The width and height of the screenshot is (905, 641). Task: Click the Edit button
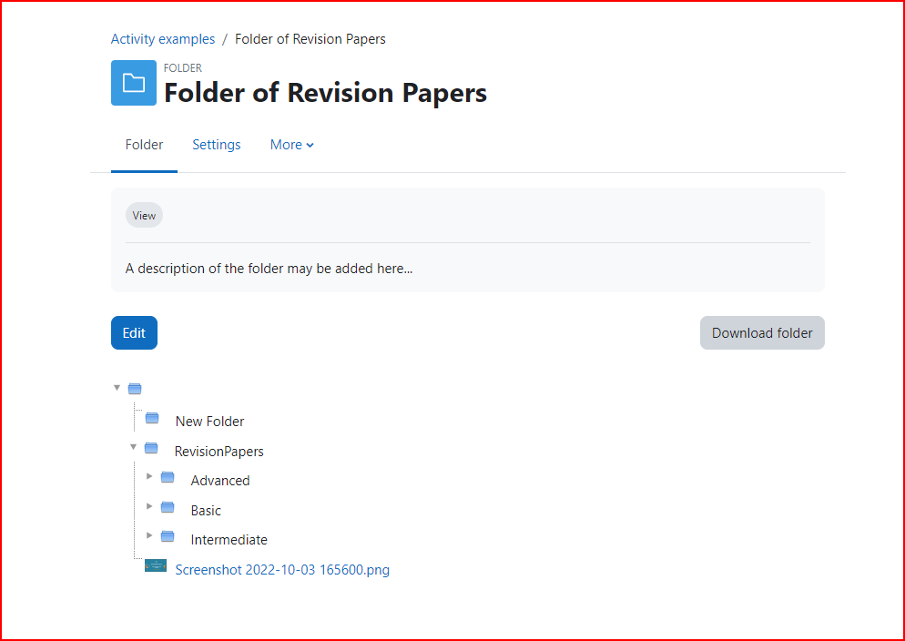coord(134,333)
